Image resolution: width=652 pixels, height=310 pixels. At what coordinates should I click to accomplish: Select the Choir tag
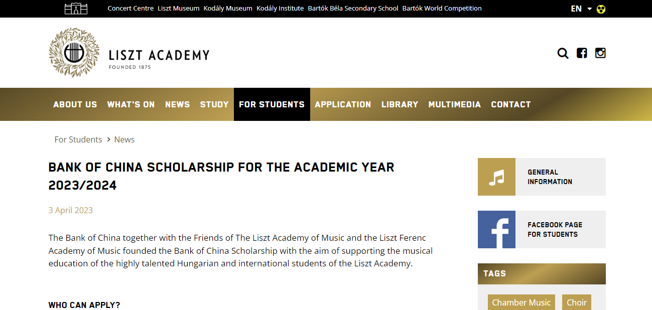tap(576, 302)
